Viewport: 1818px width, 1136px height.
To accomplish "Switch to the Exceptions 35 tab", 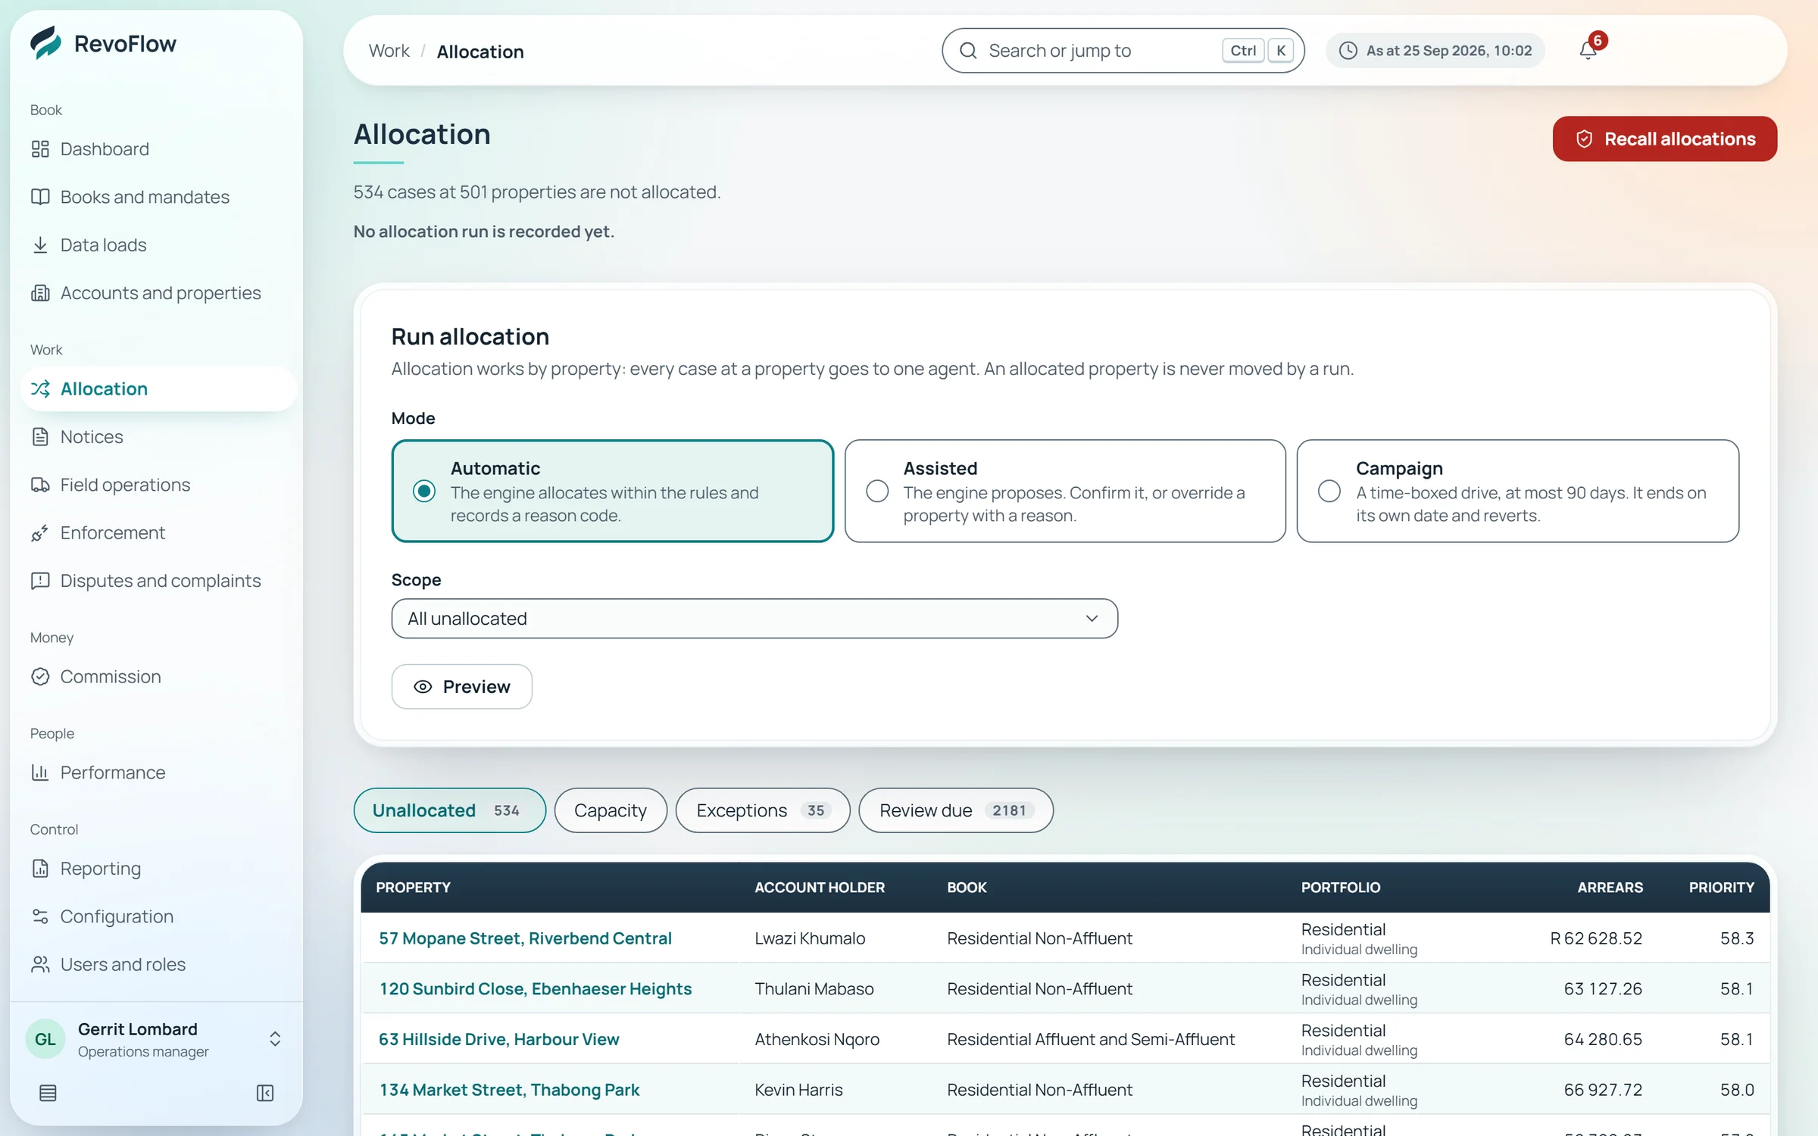I will pos(763,810).
